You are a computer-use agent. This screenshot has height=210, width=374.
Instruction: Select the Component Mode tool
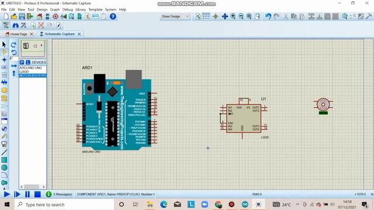click(x=4, y=52)
